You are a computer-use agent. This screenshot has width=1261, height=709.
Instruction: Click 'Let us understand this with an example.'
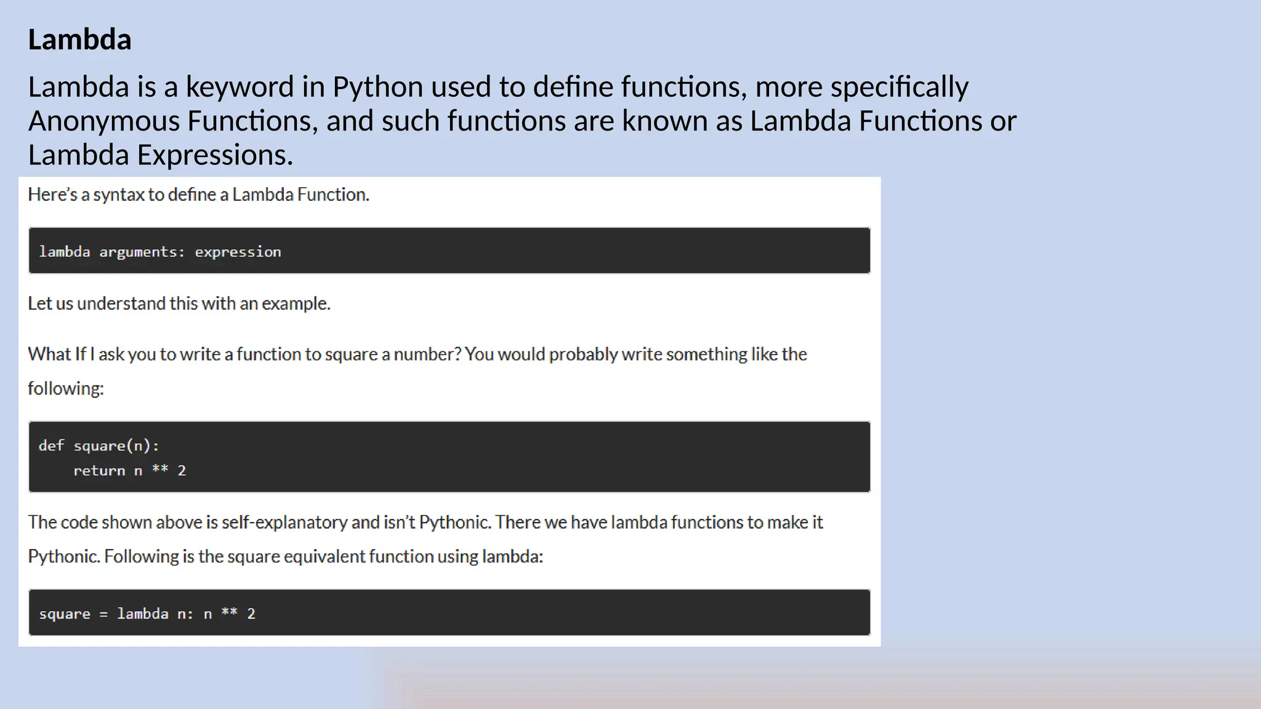[179, 303]
